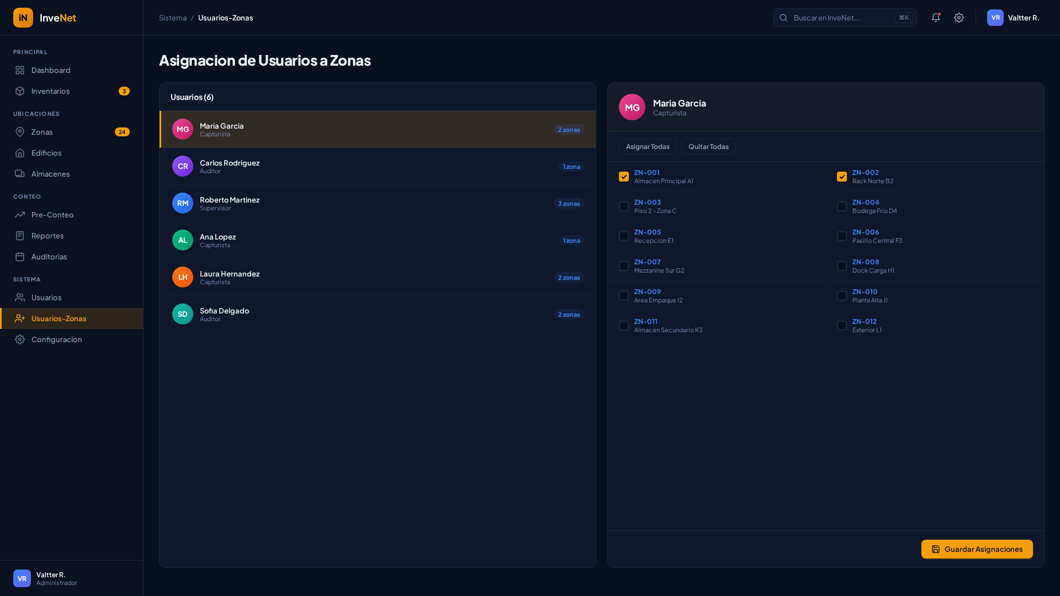The height and width of the screenshot is (596, 1060).
Task: Open the notifications bell icon
Action: click(935, 18)
